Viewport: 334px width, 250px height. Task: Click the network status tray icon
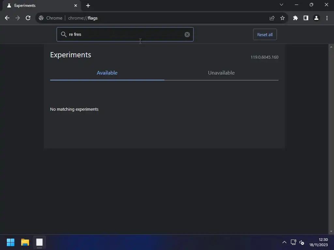293,242
